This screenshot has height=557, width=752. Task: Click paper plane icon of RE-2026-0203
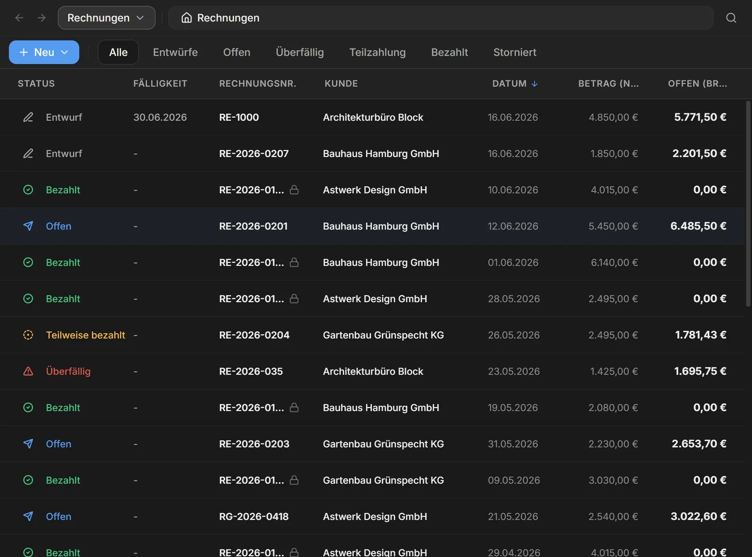28,444
